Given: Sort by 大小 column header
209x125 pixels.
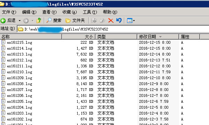Looking at the screenshot, I should (x=78, y=37).
